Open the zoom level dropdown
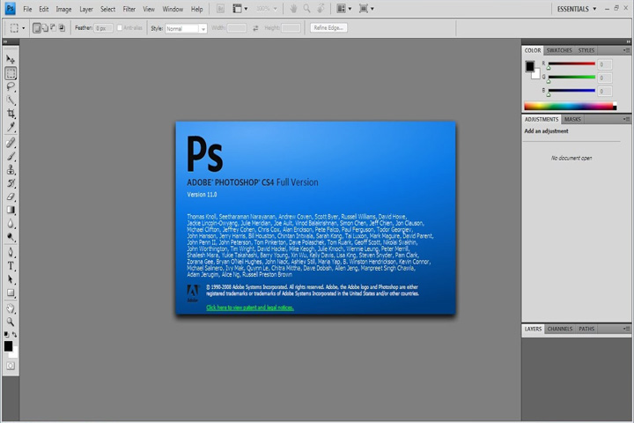634x423 pixels. [267, 9]
